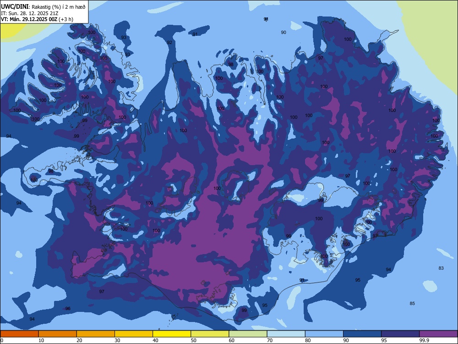Image resolution: width=458 pixels, height=344 pixels.
Task: Click the '85' humidity value on the map
Action: click(412, 303)
